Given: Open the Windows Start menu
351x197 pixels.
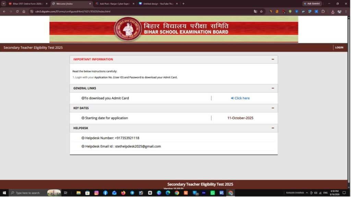Looking at the screenshot, I should click(4, 193).
